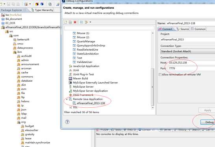The image size is (215, 147).
Task: Click the JUnit Plug-in Test icon
Action: click(x=70, y=74)
